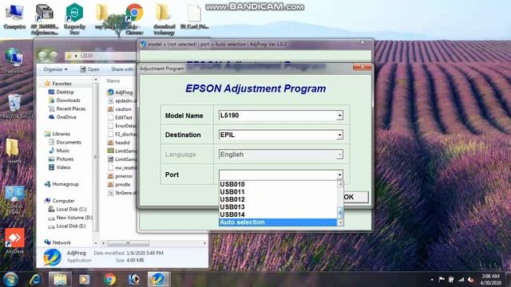
Task: Open New Volume (D:)
Action: point(70,218)
